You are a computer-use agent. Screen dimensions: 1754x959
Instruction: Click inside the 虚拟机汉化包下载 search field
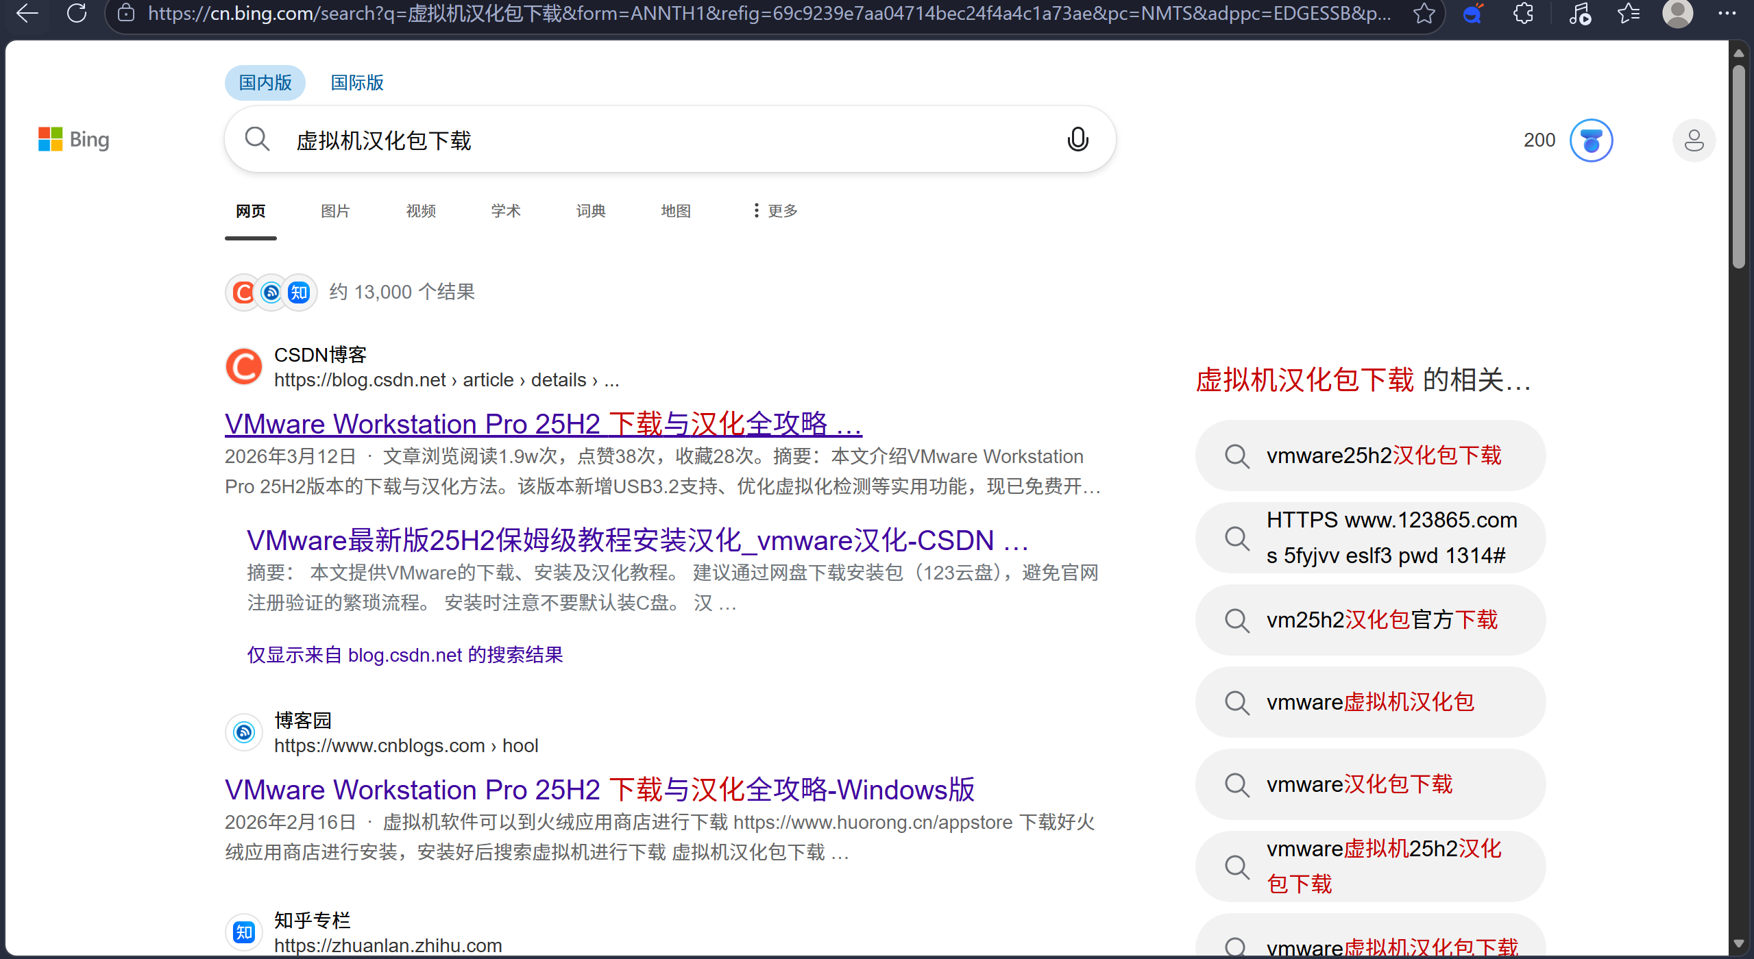pos(617,140)
